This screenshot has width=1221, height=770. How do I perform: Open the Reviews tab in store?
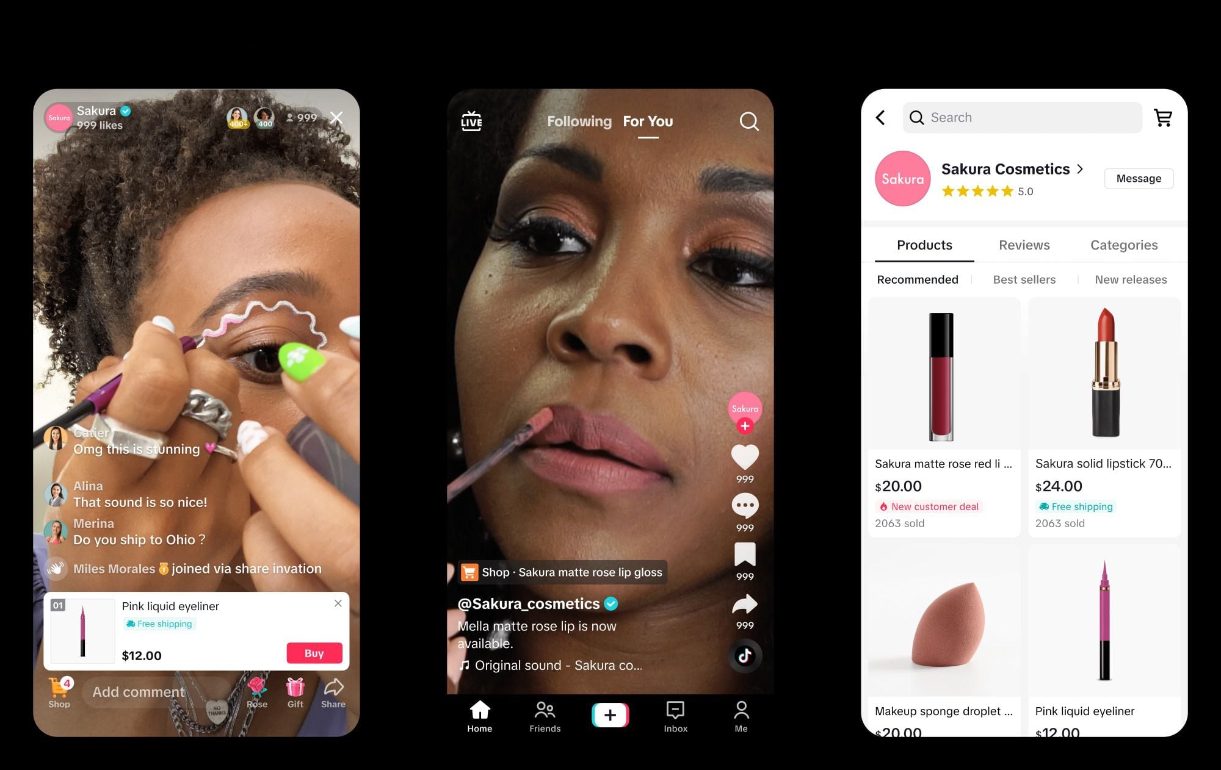pyautogui.click(x=1024, y=245)
